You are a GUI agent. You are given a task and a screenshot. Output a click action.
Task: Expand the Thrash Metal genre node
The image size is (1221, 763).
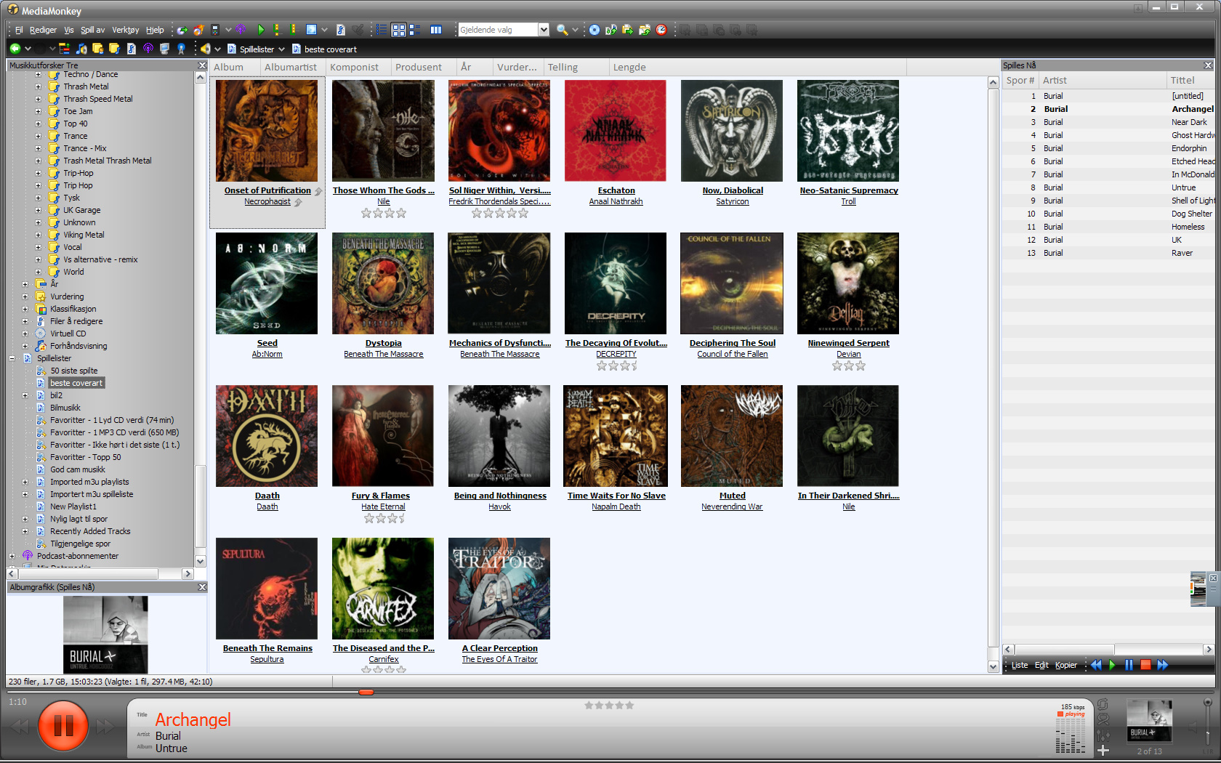(38, 86)
